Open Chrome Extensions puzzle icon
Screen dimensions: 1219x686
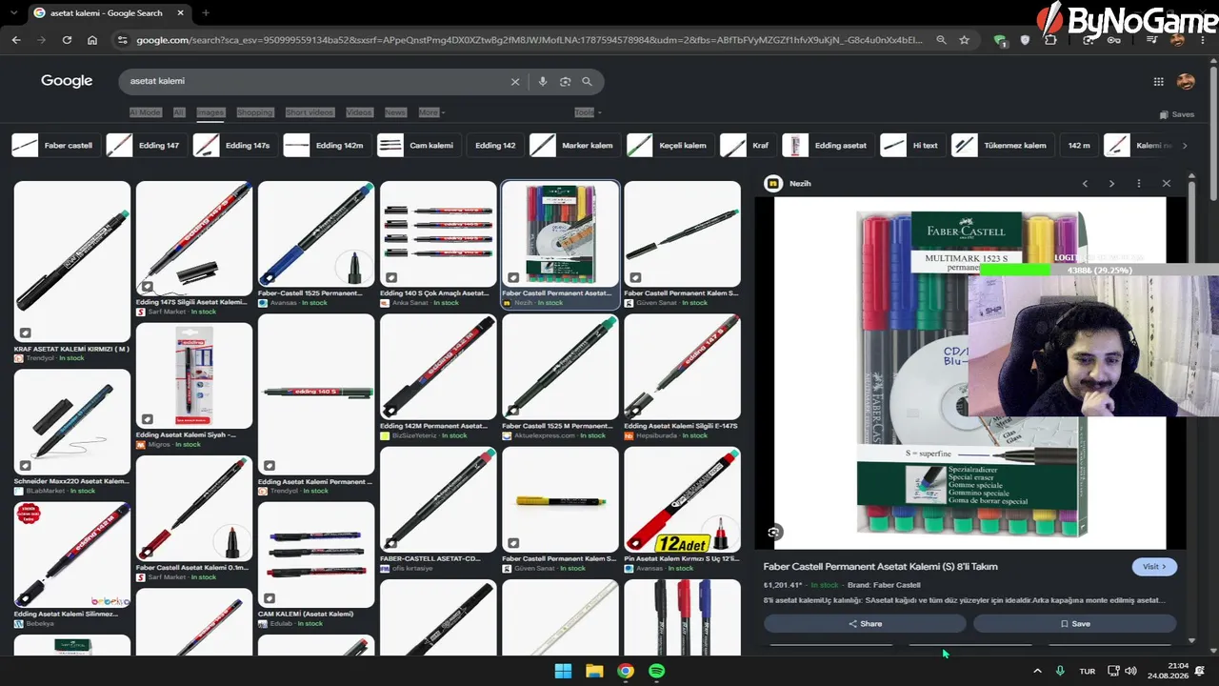click(x=1050, y=40)
